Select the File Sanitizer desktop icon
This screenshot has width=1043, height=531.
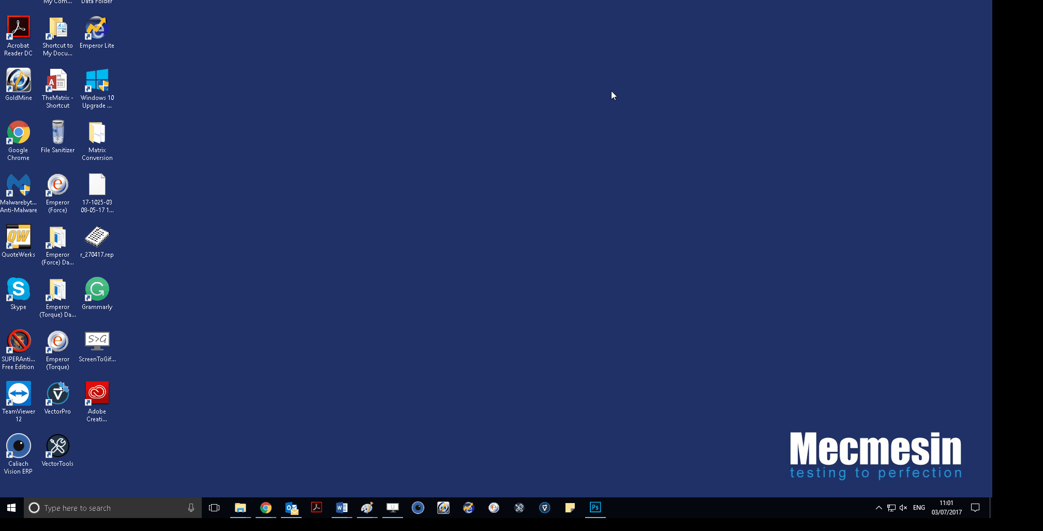57,137
